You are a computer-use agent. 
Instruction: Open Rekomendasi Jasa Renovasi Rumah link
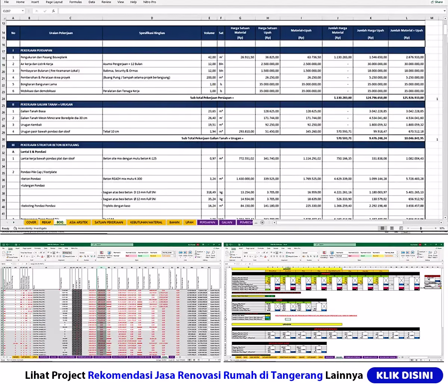(205, 375)
